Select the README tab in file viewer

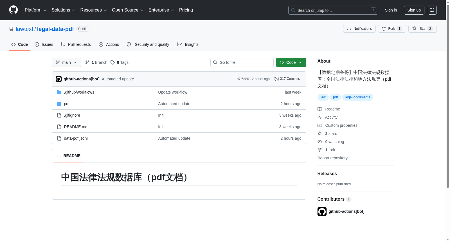(69, 156)
